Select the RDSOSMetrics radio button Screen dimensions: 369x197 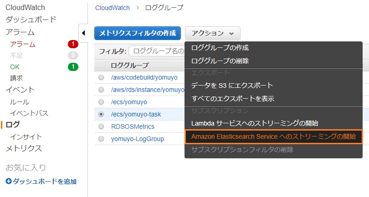click(101, 126)
